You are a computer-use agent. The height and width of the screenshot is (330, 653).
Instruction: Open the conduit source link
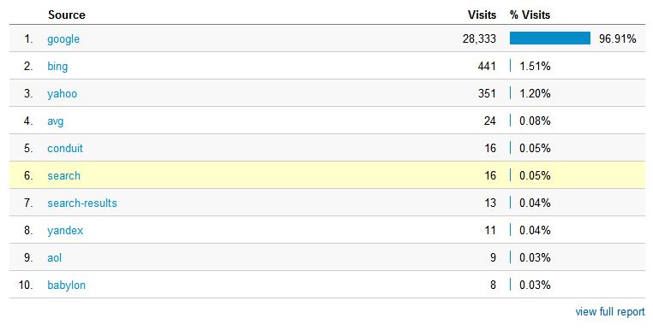pyautogui.click(x=65, y=149)
